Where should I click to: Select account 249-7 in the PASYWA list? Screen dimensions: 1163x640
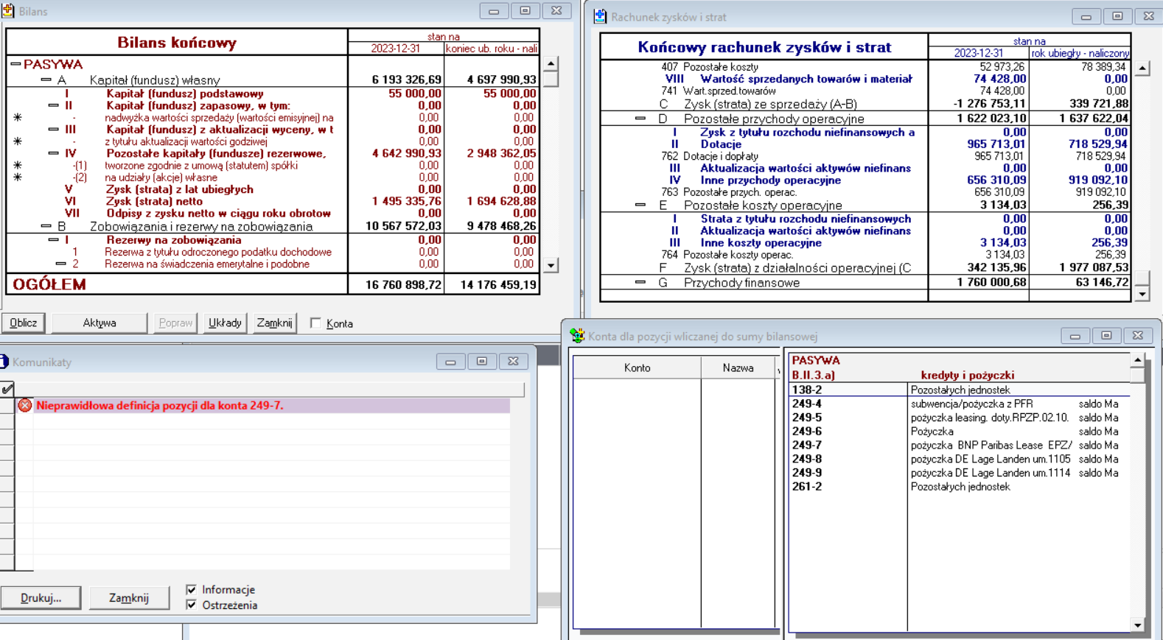[807, 445]
